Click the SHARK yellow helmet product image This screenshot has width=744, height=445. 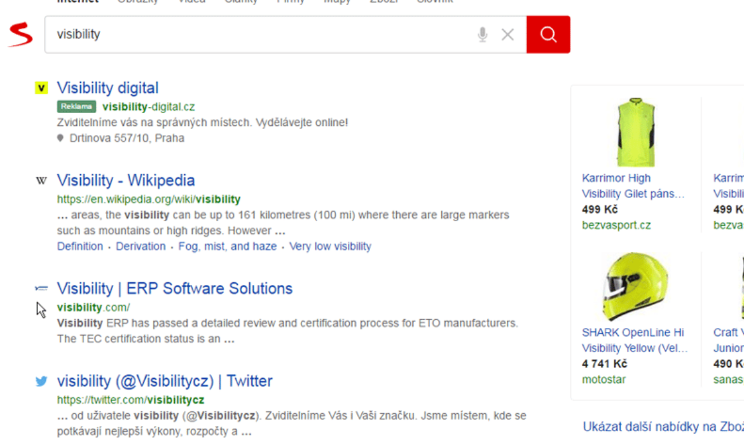pos(635,286)
